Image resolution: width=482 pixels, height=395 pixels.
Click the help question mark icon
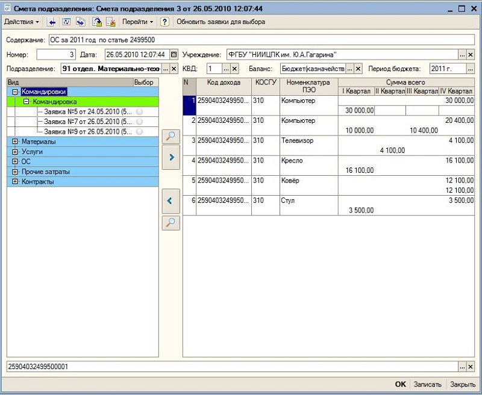click(164, 22)
